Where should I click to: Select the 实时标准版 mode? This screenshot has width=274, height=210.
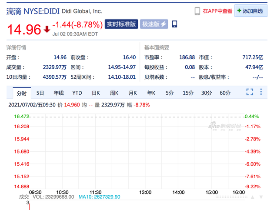click(121, 24)
